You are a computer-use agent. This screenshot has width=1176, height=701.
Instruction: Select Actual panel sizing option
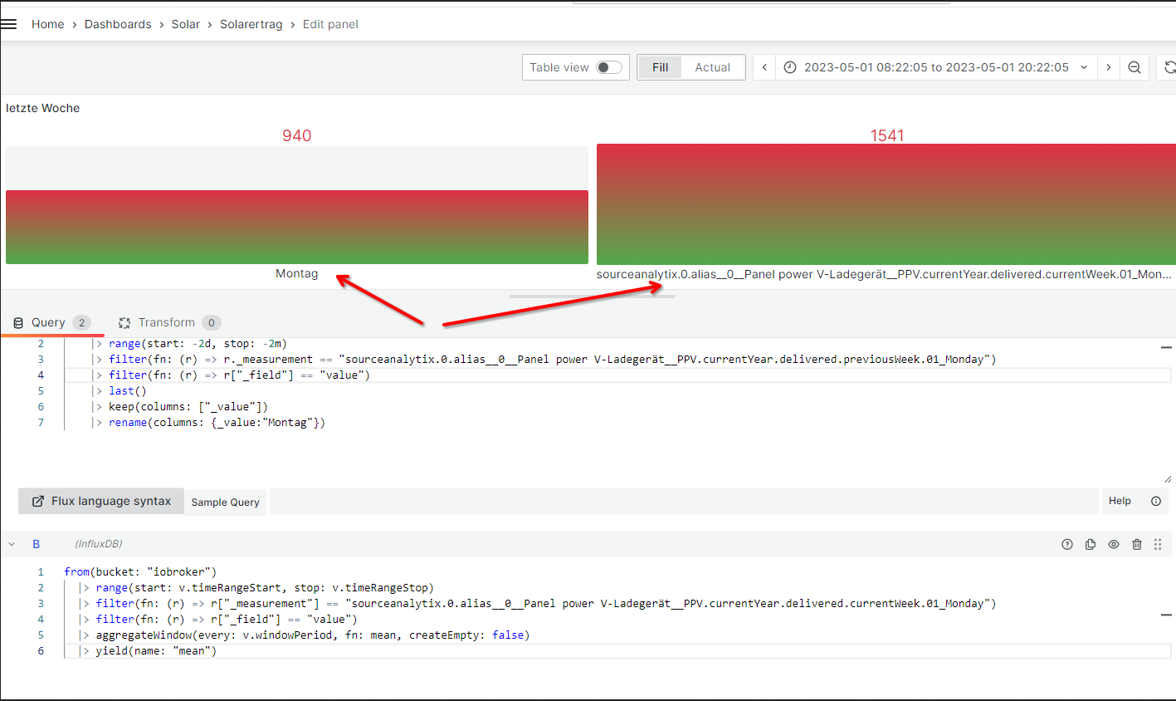713,67
